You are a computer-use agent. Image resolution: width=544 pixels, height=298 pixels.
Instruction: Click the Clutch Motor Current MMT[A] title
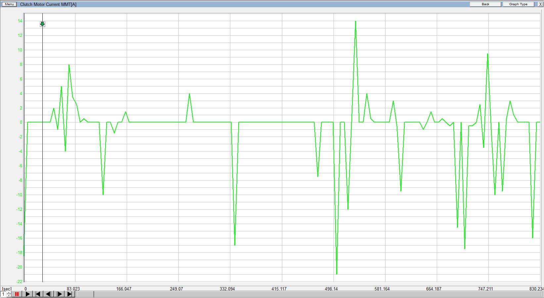[48, 4]
